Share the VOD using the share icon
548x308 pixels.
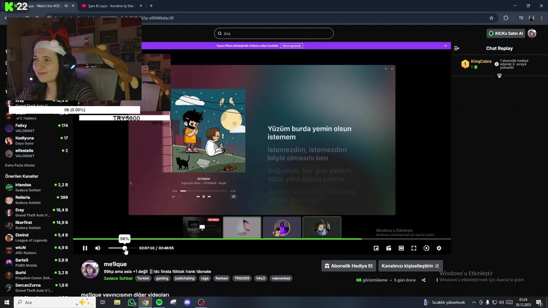click(423, 280)
